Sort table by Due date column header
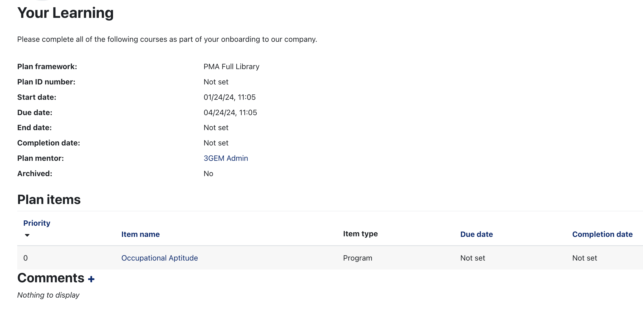 [x=476, y=234]
